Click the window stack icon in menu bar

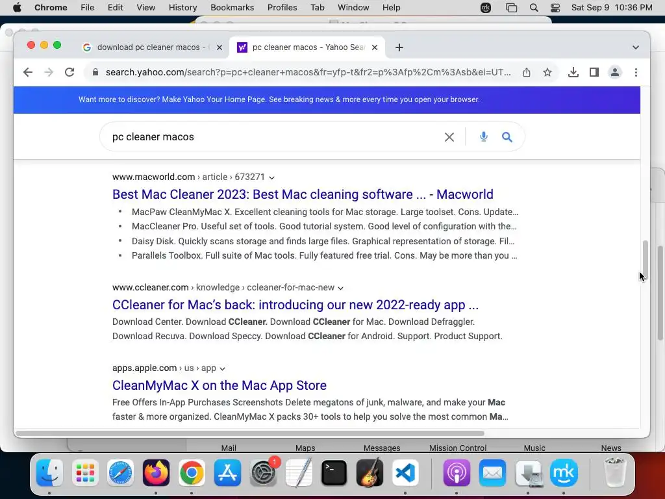(x=512, y=8)
